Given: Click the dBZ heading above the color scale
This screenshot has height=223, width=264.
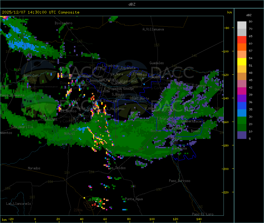Looking at the screenshot, I should tap(249, 15).
